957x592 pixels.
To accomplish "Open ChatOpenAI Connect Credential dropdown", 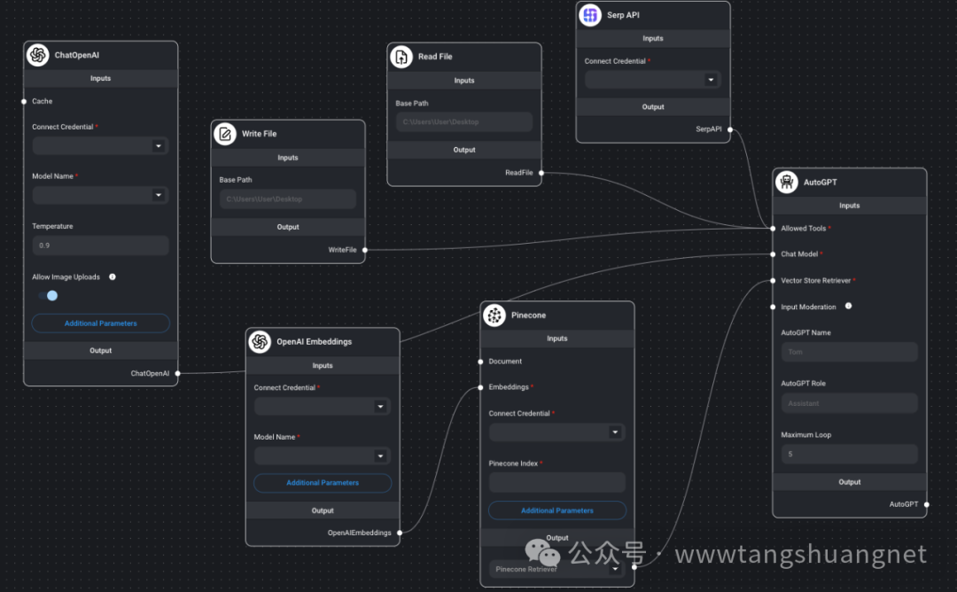I will tap(101, 146).
